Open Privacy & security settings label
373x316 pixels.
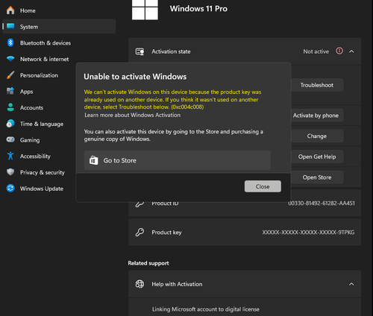click(43, 172)
